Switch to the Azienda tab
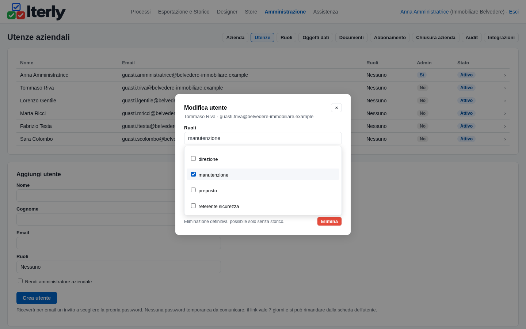This screenshot has width=526, height=329. [x=235, y=38]
